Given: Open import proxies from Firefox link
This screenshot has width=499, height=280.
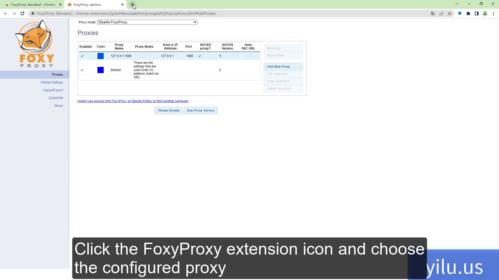Looking at the screenshot, I should (133, 101).
